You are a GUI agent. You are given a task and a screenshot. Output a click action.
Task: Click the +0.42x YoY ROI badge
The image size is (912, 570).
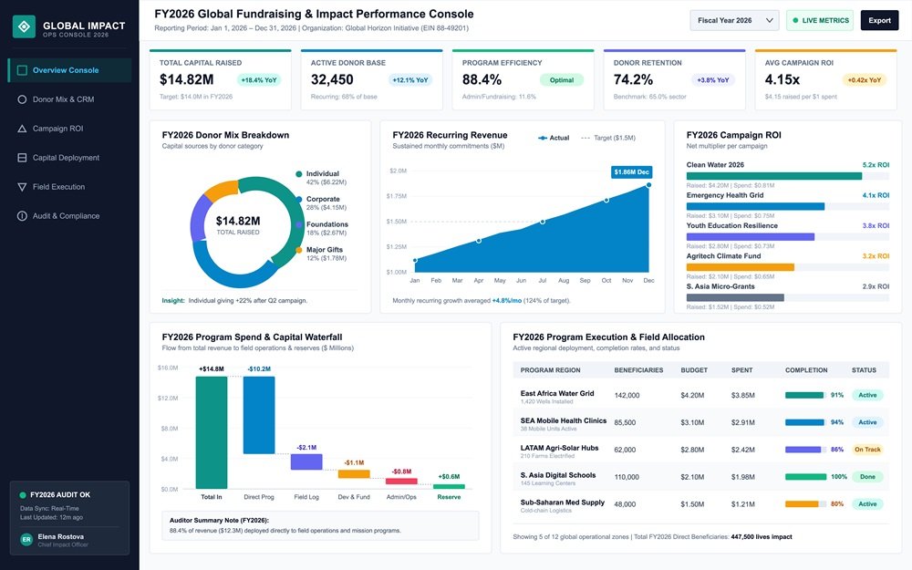(x=865, y=80)
